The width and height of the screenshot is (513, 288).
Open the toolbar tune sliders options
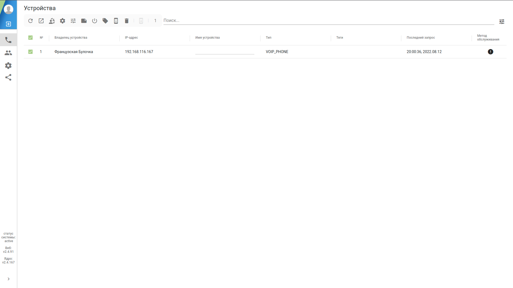(x=73, y=21)
